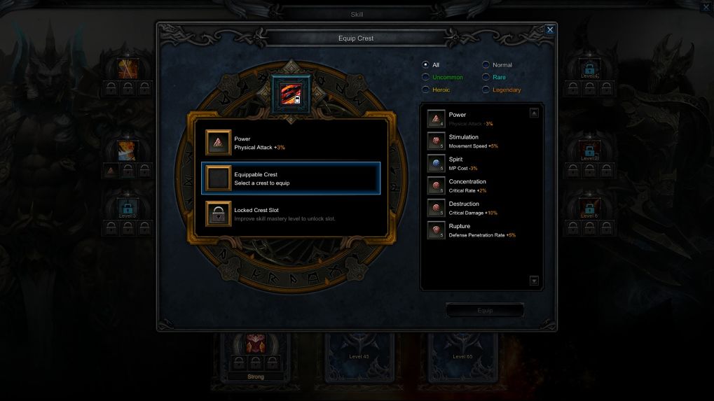Select the Concentration crest icon
The image size is (714, 401).
(436, 185)
